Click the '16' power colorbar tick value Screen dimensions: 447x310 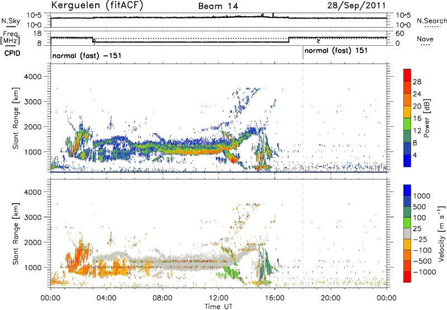tap(417, 119)
